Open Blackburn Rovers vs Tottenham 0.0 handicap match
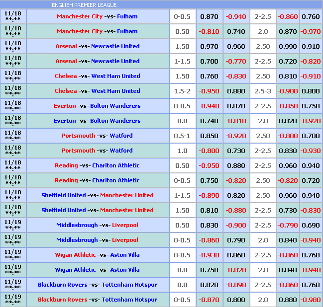 97,285
